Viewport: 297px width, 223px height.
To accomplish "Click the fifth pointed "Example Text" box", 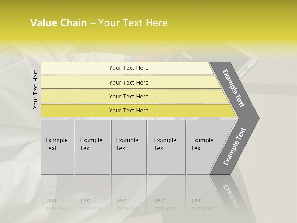I will pos(206,147).
